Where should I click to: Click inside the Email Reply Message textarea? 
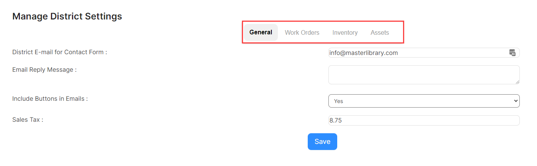(x=424, y=75)
